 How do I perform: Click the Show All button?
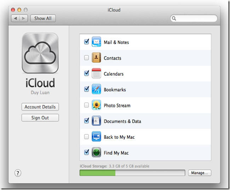(x=43, y=19)
